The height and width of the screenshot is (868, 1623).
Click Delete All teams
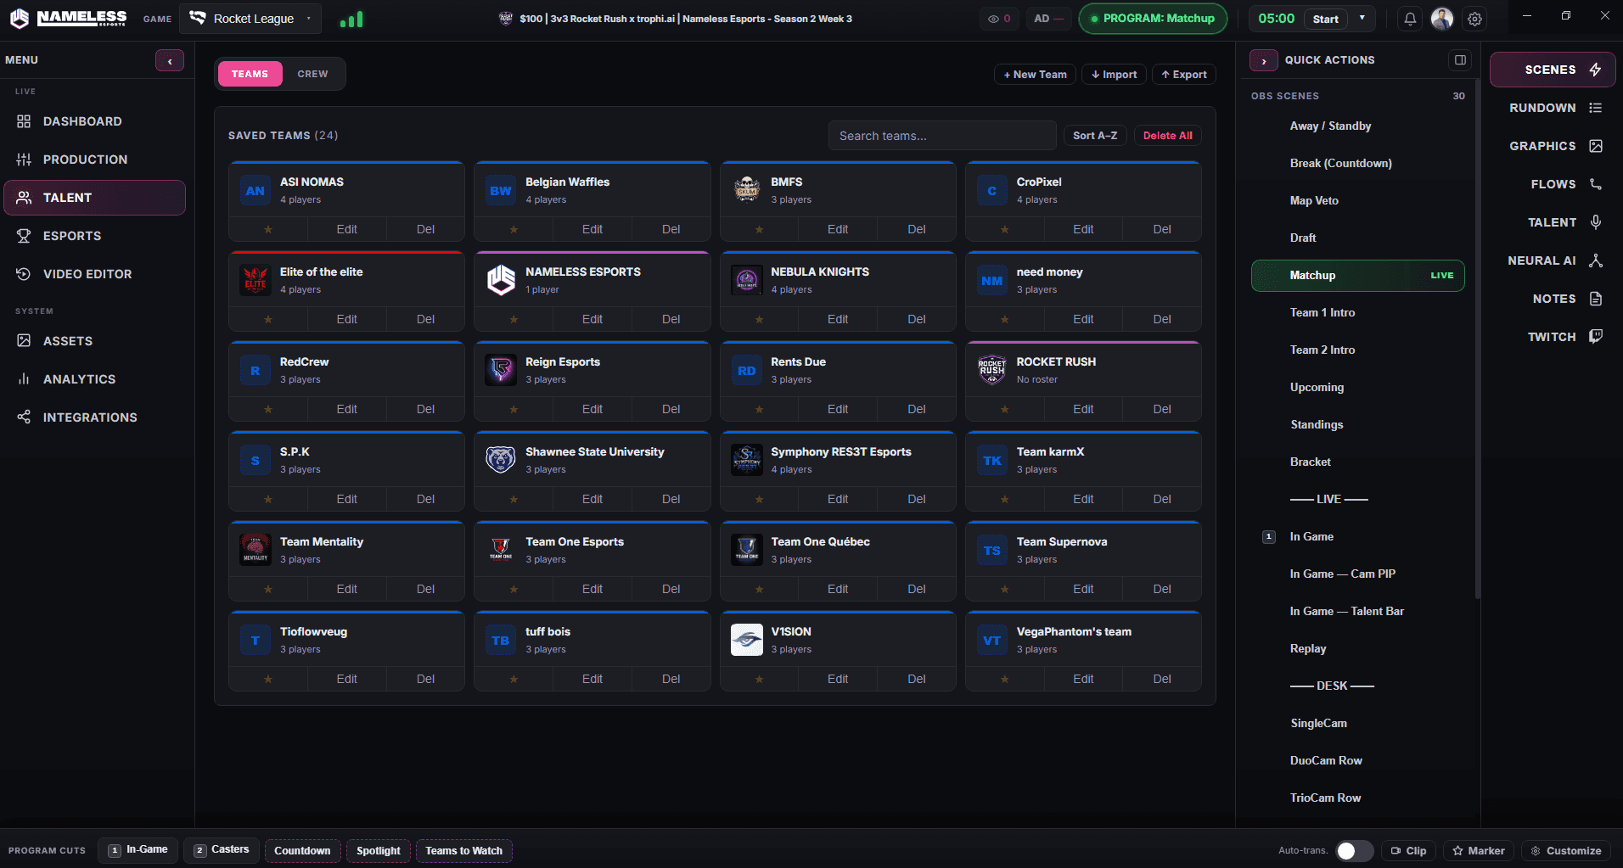tap(1168, 136)
